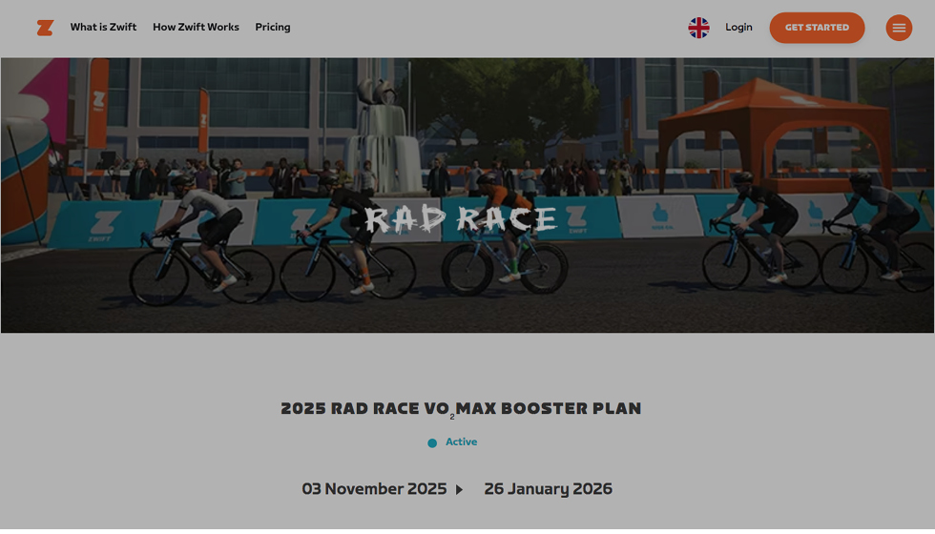Open the What is Zwift menu item

click(103, 28)
